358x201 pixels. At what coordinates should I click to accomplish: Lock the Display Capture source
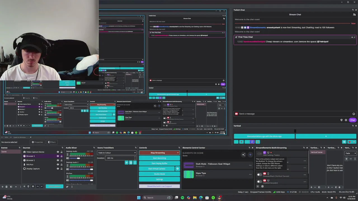coord(62,169)
